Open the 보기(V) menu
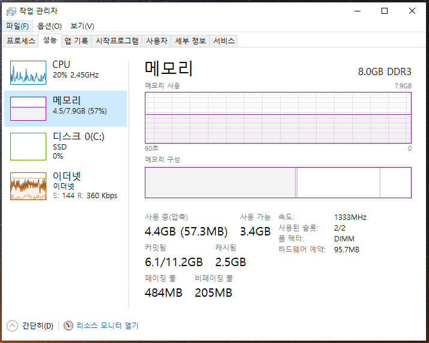Image resolution: width=429 pixels, height=343 pixels. point(82,26)
